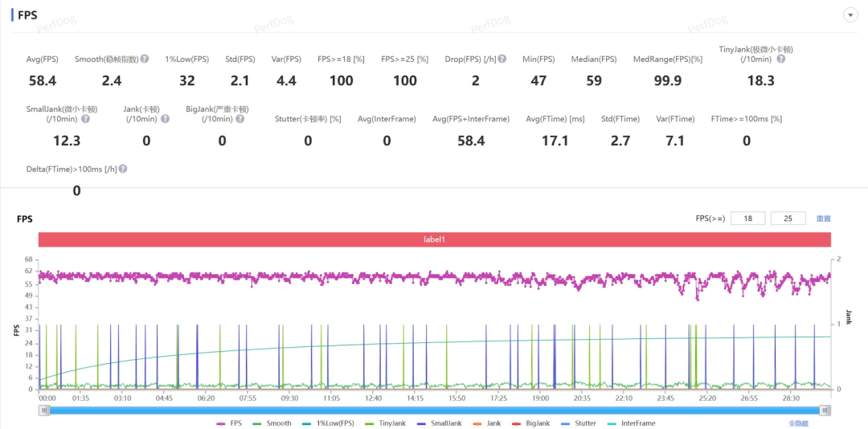Click the Avg(FPS+InterFrame) value 58.4
Viewport: 868px width, 429px height.
471,141
